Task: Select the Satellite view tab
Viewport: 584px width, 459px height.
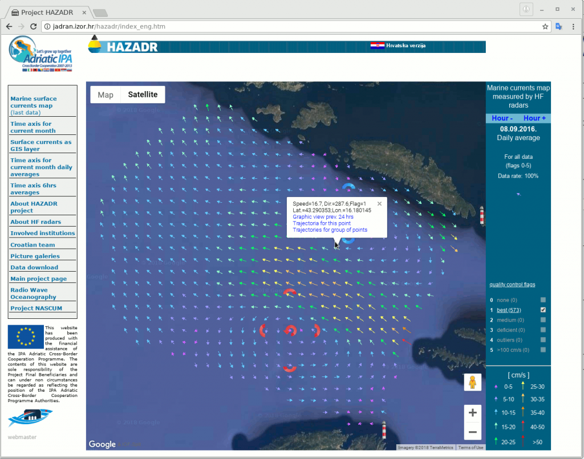Action: pyautogui.click(x=143, y=95)
